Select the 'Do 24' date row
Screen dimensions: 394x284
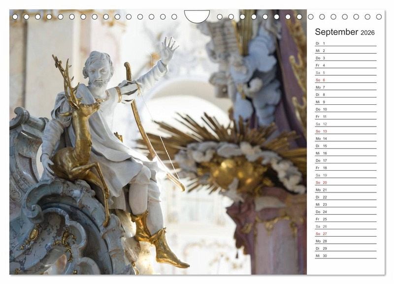click(x=346, y=212)
